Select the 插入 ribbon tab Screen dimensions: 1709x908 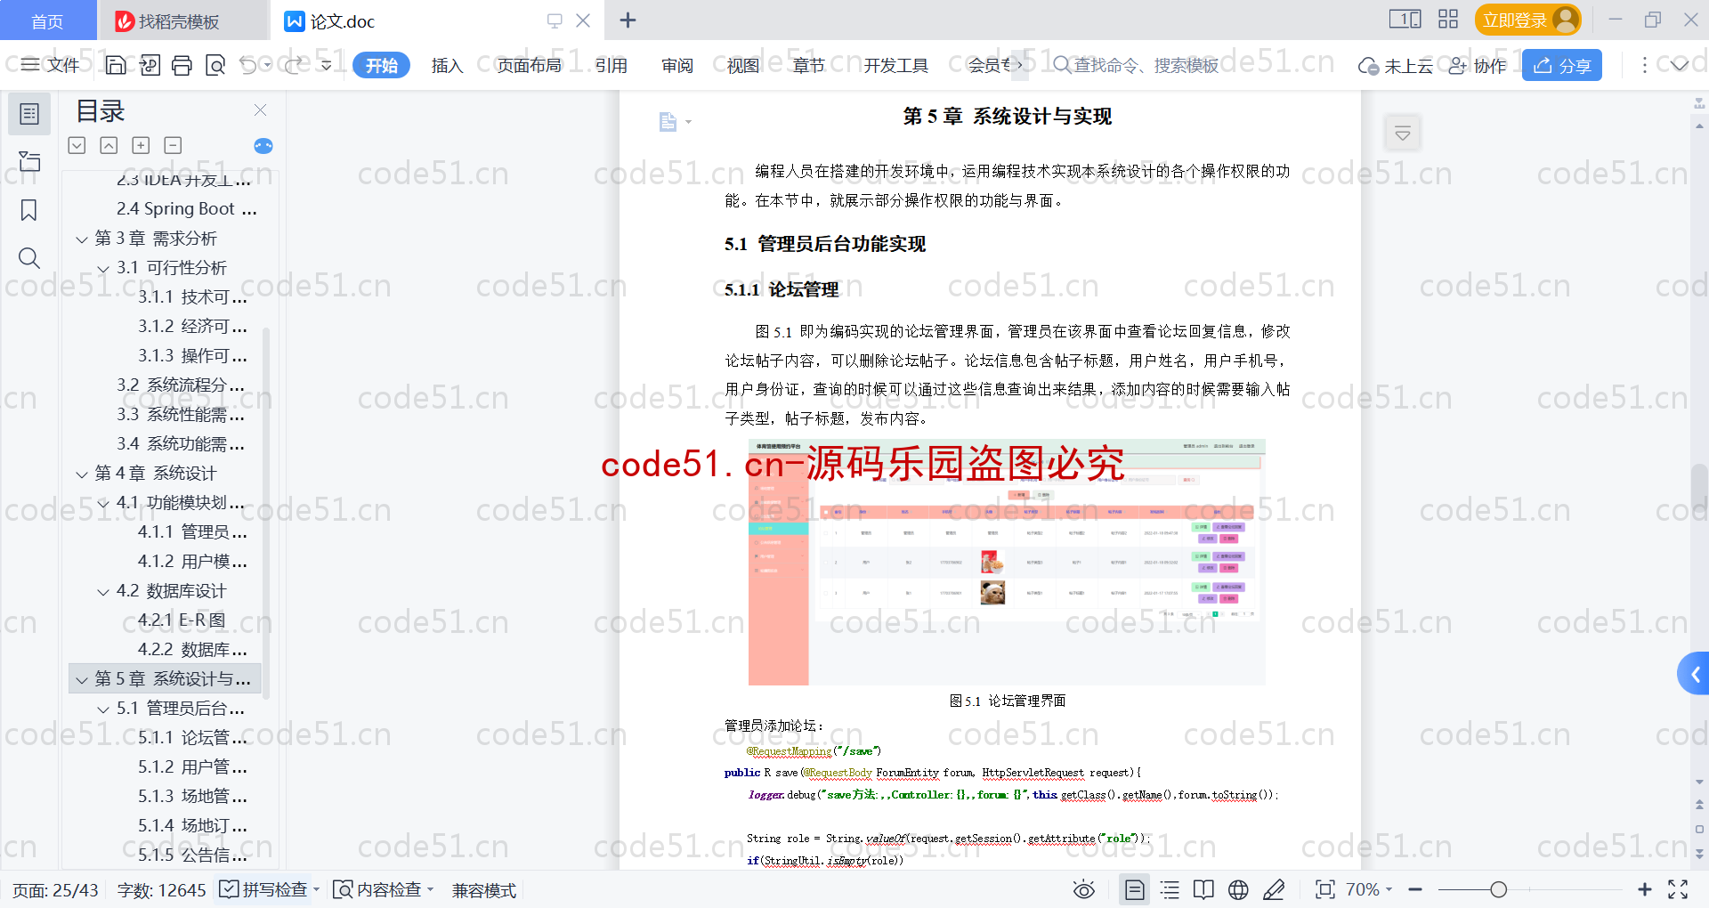click(x=447, y=65)
